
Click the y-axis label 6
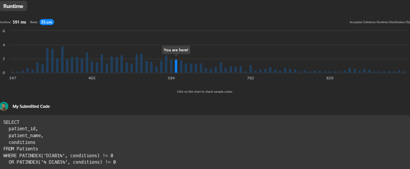coord(4,31)
